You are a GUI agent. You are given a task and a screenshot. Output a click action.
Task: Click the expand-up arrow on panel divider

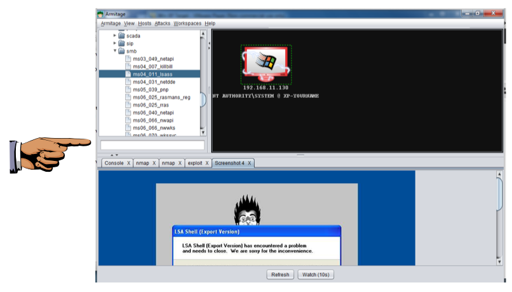point(112,155)
